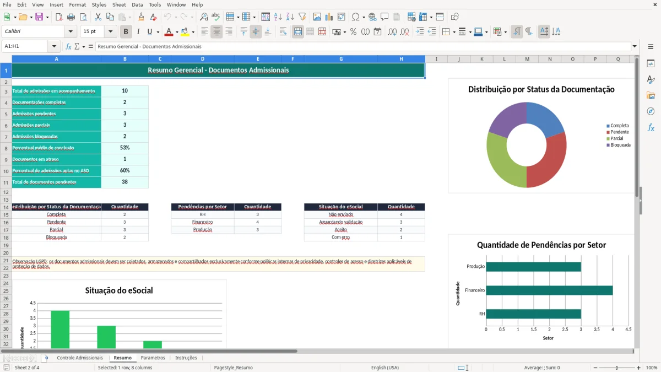Toggle align left
This screenshot has width=661, height=372.
point(204,32)
